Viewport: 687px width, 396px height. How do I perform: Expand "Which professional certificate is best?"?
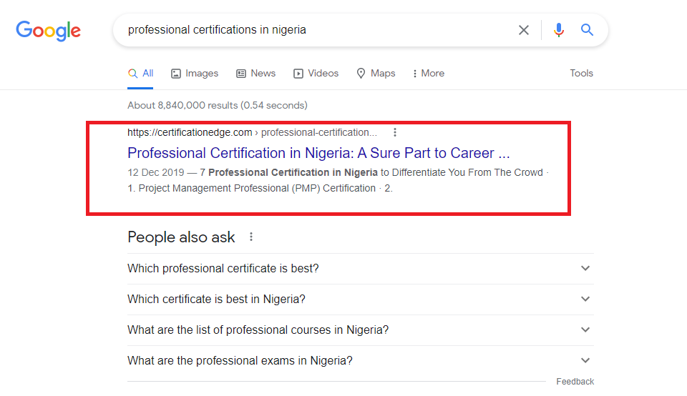(361, 268)
